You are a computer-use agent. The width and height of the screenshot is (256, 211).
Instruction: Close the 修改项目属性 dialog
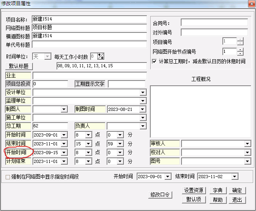pyautogui.click(x=252, y=4)
